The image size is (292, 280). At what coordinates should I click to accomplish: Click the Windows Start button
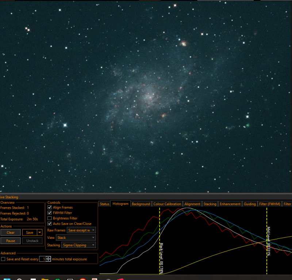(x=7, y=279)
